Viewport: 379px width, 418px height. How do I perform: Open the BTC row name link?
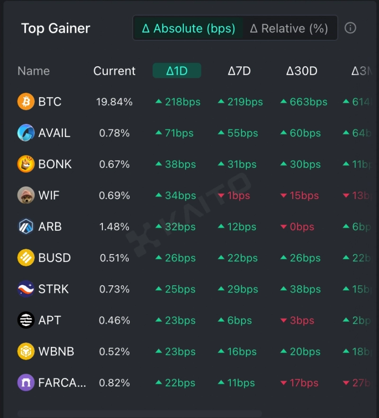[x=50, y=102]
